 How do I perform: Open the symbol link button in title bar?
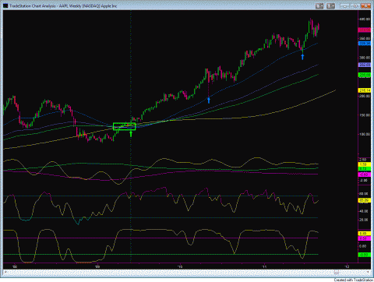[319, 5]
